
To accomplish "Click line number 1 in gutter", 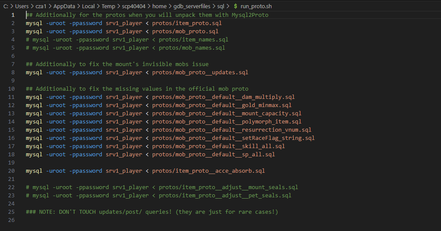I will pyautogui.click(x=13, y=15).
